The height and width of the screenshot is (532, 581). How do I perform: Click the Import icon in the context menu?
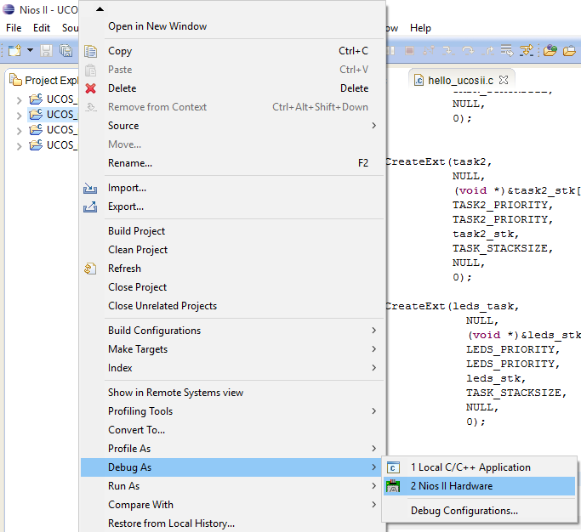coord(90,188)
